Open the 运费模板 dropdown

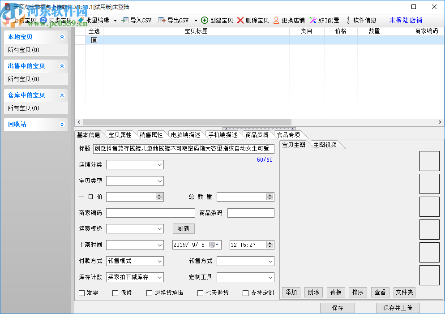click(x=135, y=229)
